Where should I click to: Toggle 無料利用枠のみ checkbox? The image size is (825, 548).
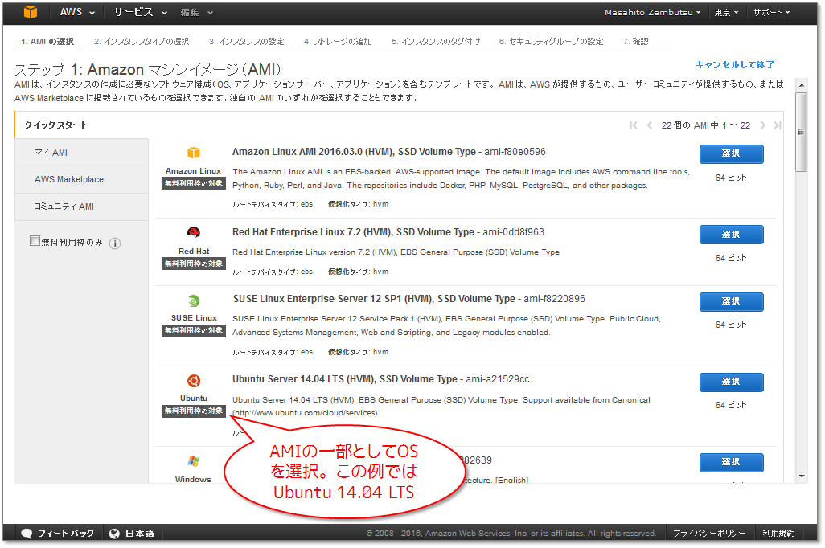pos(35,241)
